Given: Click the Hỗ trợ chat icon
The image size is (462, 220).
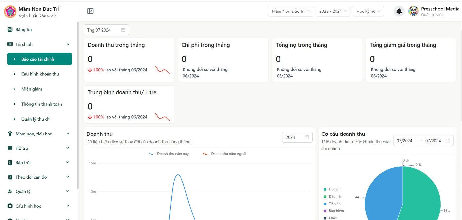Looking at the screenshot, I should 10,148.
